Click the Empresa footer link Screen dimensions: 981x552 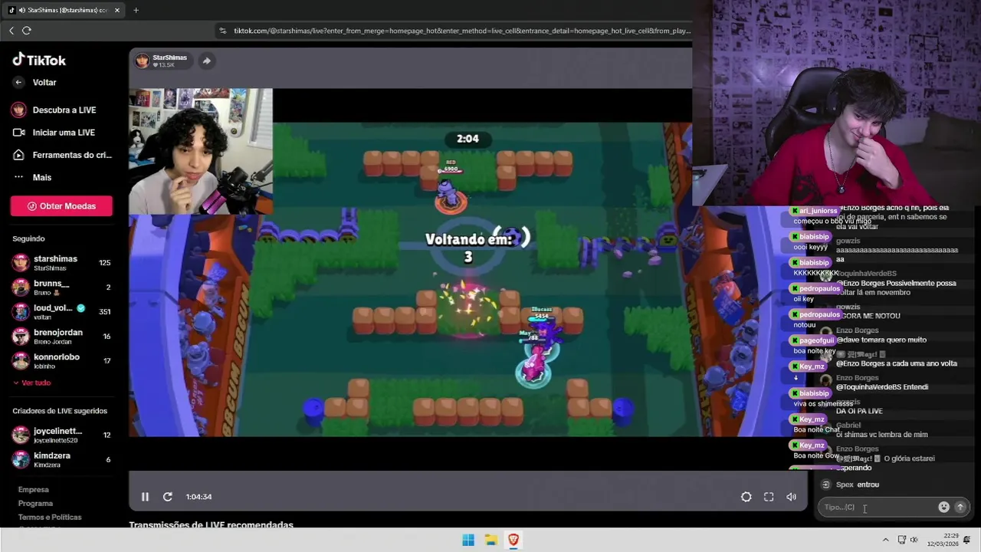tap(34, 489)
